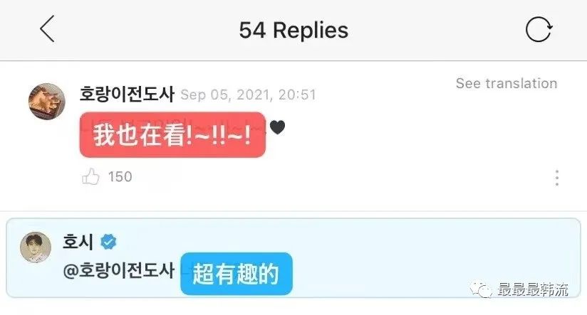Image resolution: width=587 pixels, height=315 pixels.
Task: Click the 54 Replies header title
Action: (294, 30)
